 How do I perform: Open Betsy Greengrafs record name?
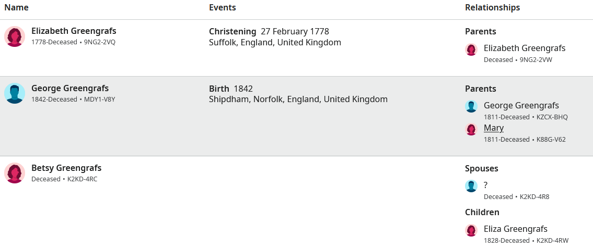coord(66,168)
